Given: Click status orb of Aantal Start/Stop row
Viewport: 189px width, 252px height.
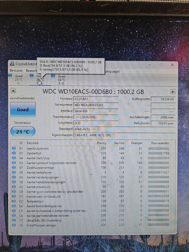Looking at the screenshot, I should [14, 158].
